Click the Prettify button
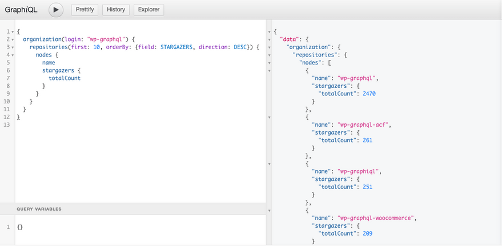502x246 pixels. [x=85, y=10]
